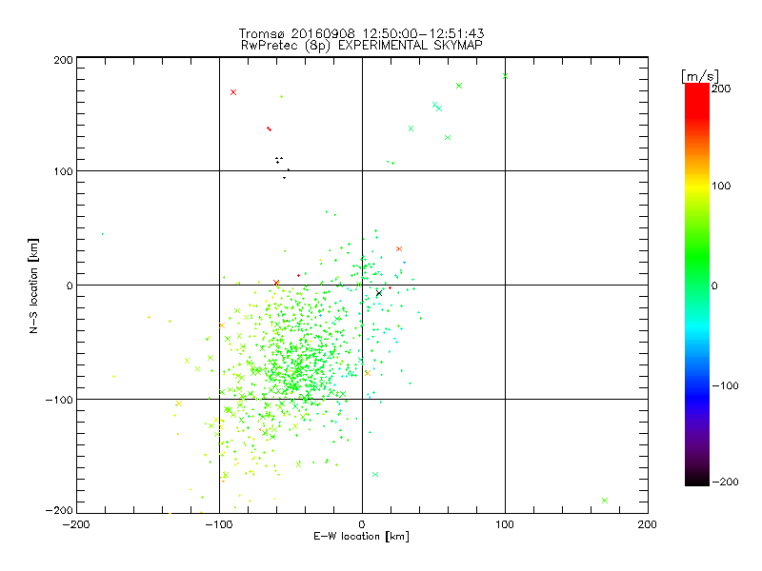Click the x-axis tick label "-200"
762x571 pixels.
76,524
